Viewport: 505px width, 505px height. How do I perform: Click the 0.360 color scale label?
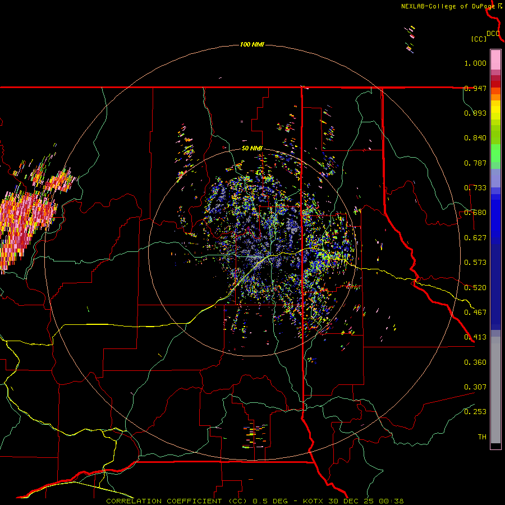475,362
